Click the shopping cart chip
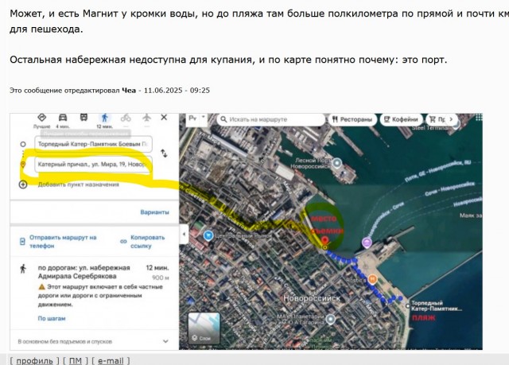The width and height of the screenshot is (509, 365). coord(437,119)
